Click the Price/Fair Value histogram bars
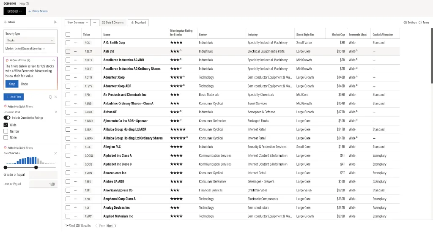Viewport: 433px width, 232px height. tap(30, 160)
